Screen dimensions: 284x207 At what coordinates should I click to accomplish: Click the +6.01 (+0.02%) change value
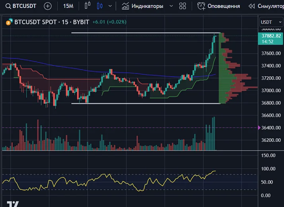(x=109, y=22)
